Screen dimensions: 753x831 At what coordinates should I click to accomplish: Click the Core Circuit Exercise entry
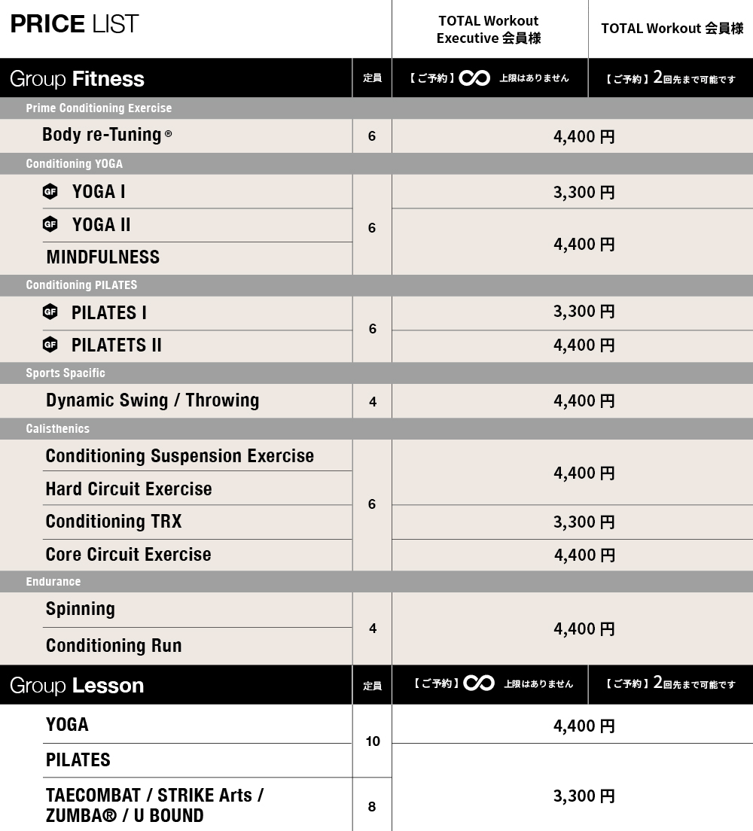[128, 555]
